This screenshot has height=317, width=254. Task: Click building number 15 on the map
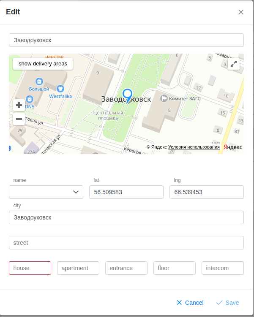point(223,113)
